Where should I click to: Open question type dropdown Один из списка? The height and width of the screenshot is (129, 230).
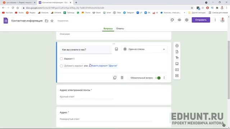144,49
